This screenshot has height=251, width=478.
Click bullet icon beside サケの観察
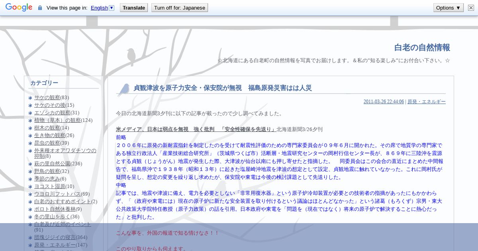tap(31, 98)
